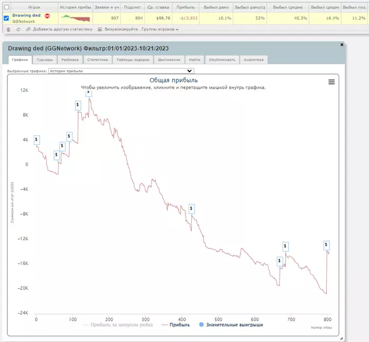Click the dollar marker at the chart peak

click(x=89, y=93)
